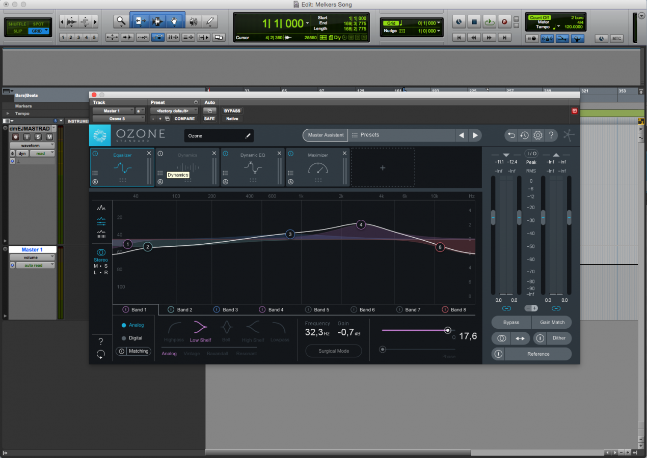647x458 pixels.
Task: Select the Grabber hand tool
Action: [174, 21]
